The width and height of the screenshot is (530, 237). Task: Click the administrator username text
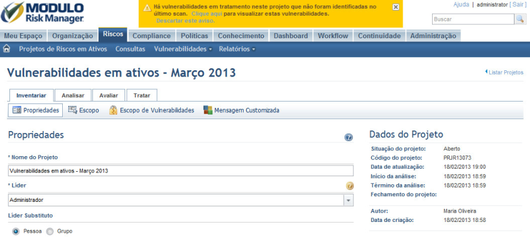coord(492,4)
